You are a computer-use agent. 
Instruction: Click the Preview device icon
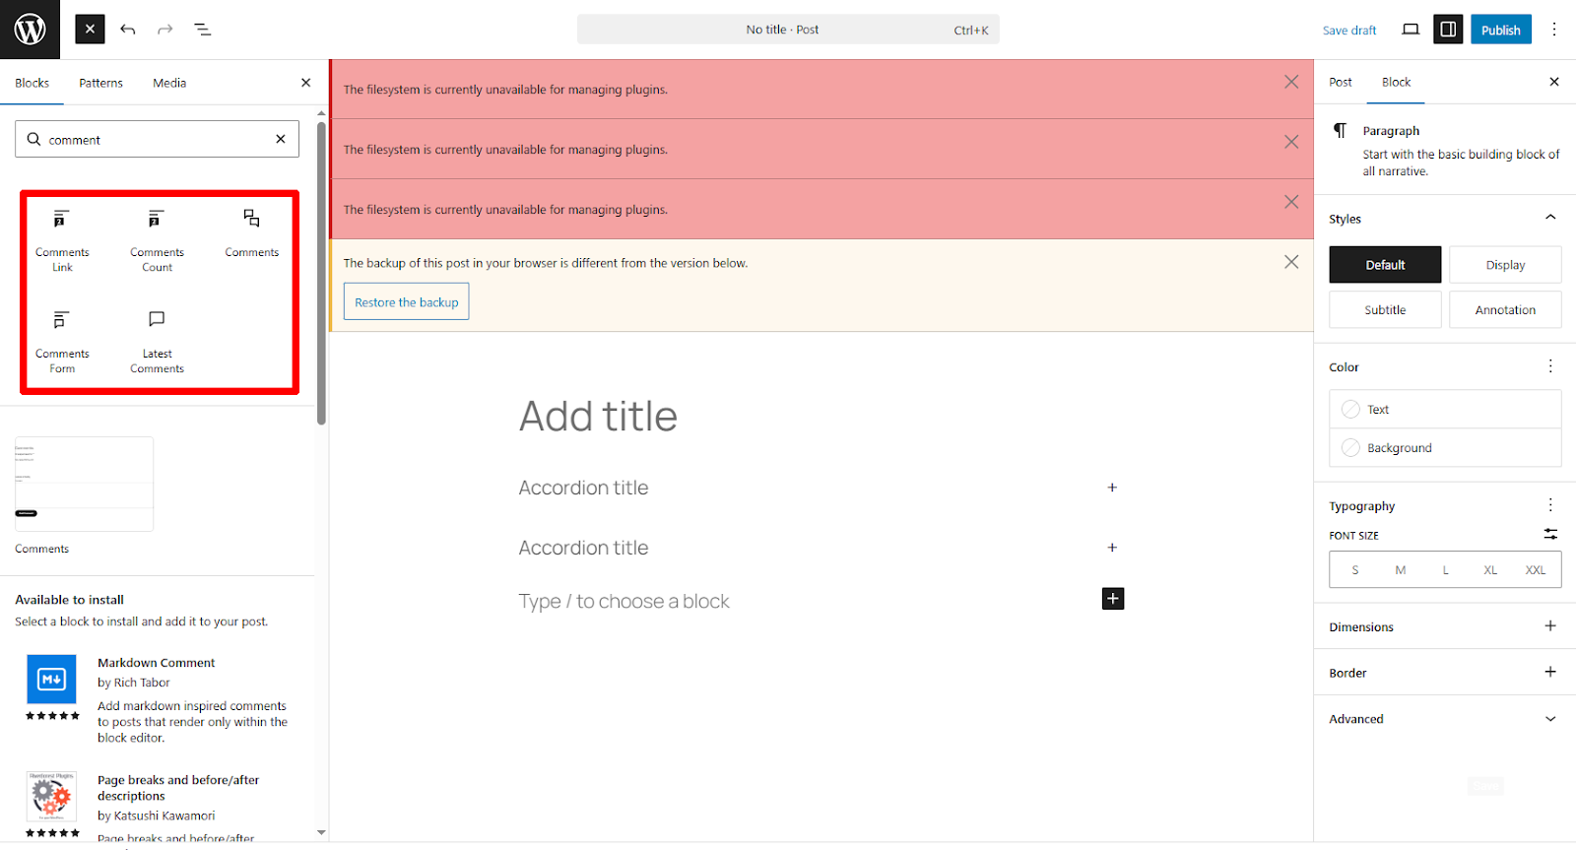pyautogui.click(x=1411, y=30)
